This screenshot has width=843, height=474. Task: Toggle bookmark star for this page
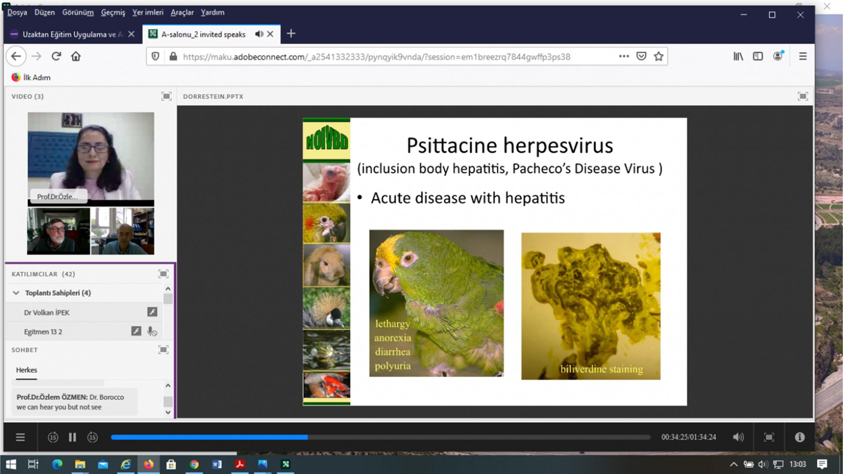[x=659, y=56]
